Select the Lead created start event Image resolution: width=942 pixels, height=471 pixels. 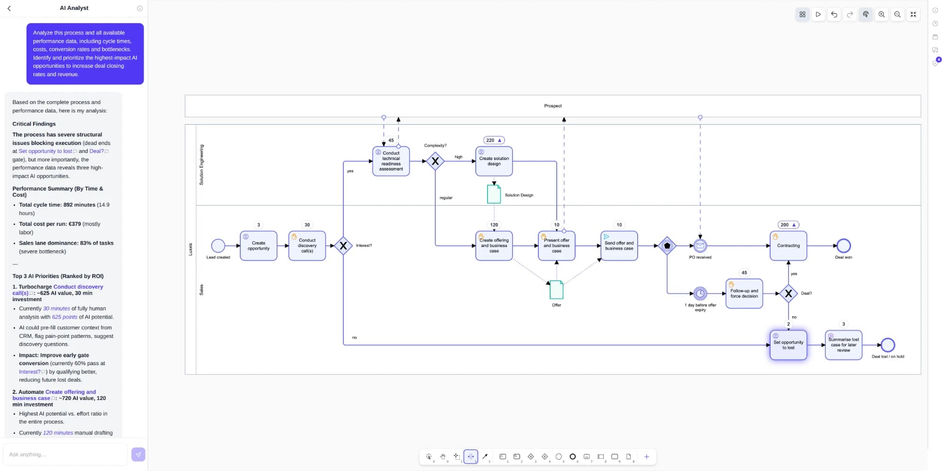pyautogui.click(x=218, y=246)
